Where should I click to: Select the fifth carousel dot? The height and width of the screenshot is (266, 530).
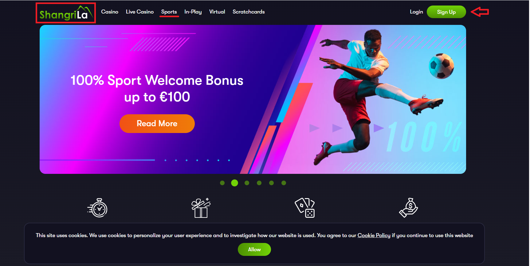click(x=272, y=183)
